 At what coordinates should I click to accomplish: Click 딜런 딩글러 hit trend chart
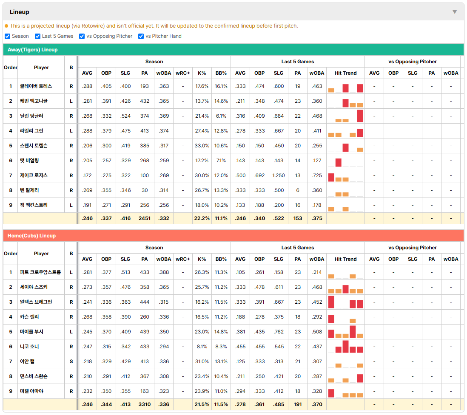point(345,116)
